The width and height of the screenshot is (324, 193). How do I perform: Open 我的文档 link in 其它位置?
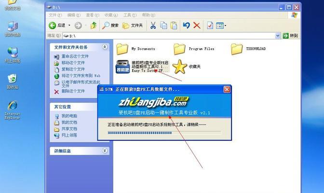click(69, 122)
